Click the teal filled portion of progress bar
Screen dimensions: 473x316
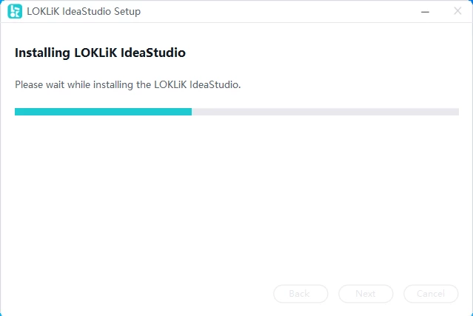coord(103,112)
